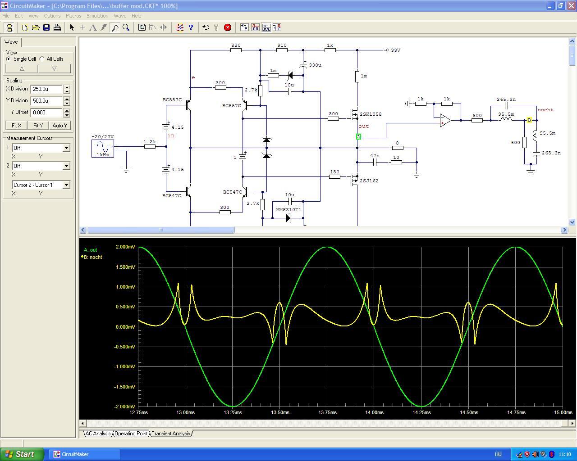Open the Cursor 2 dropdown

pyautogui.click(x=66, y=166)
